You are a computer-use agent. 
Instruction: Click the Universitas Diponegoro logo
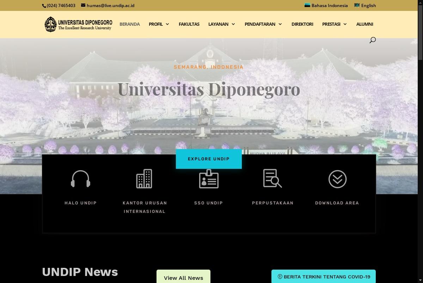78,24
